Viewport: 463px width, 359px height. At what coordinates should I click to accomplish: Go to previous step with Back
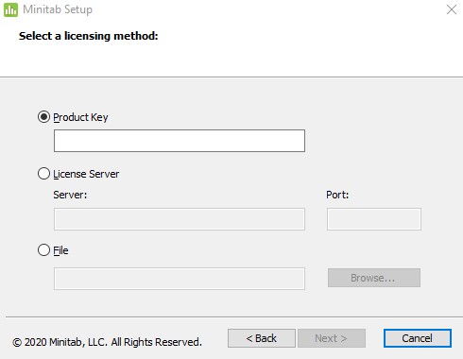[x=262, y=338]
